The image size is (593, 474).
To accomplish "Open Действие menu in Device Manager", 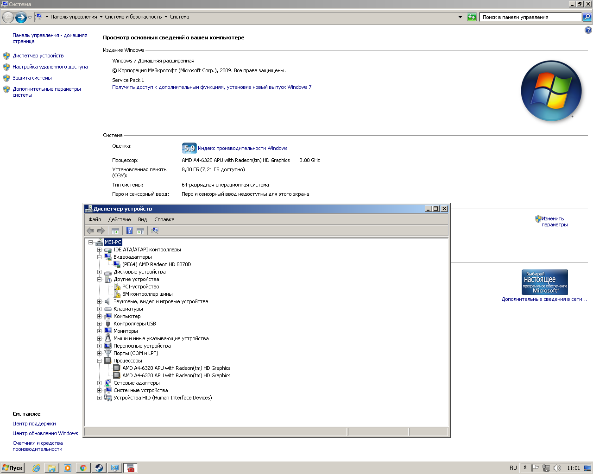I will coord(120,219).
